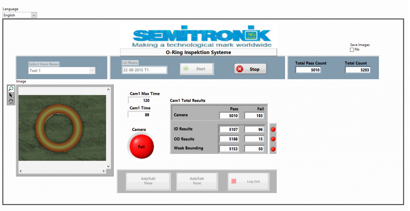Click the Add/Edit Item button
Screen dimensions: 410x211
(x=197, y=181)
